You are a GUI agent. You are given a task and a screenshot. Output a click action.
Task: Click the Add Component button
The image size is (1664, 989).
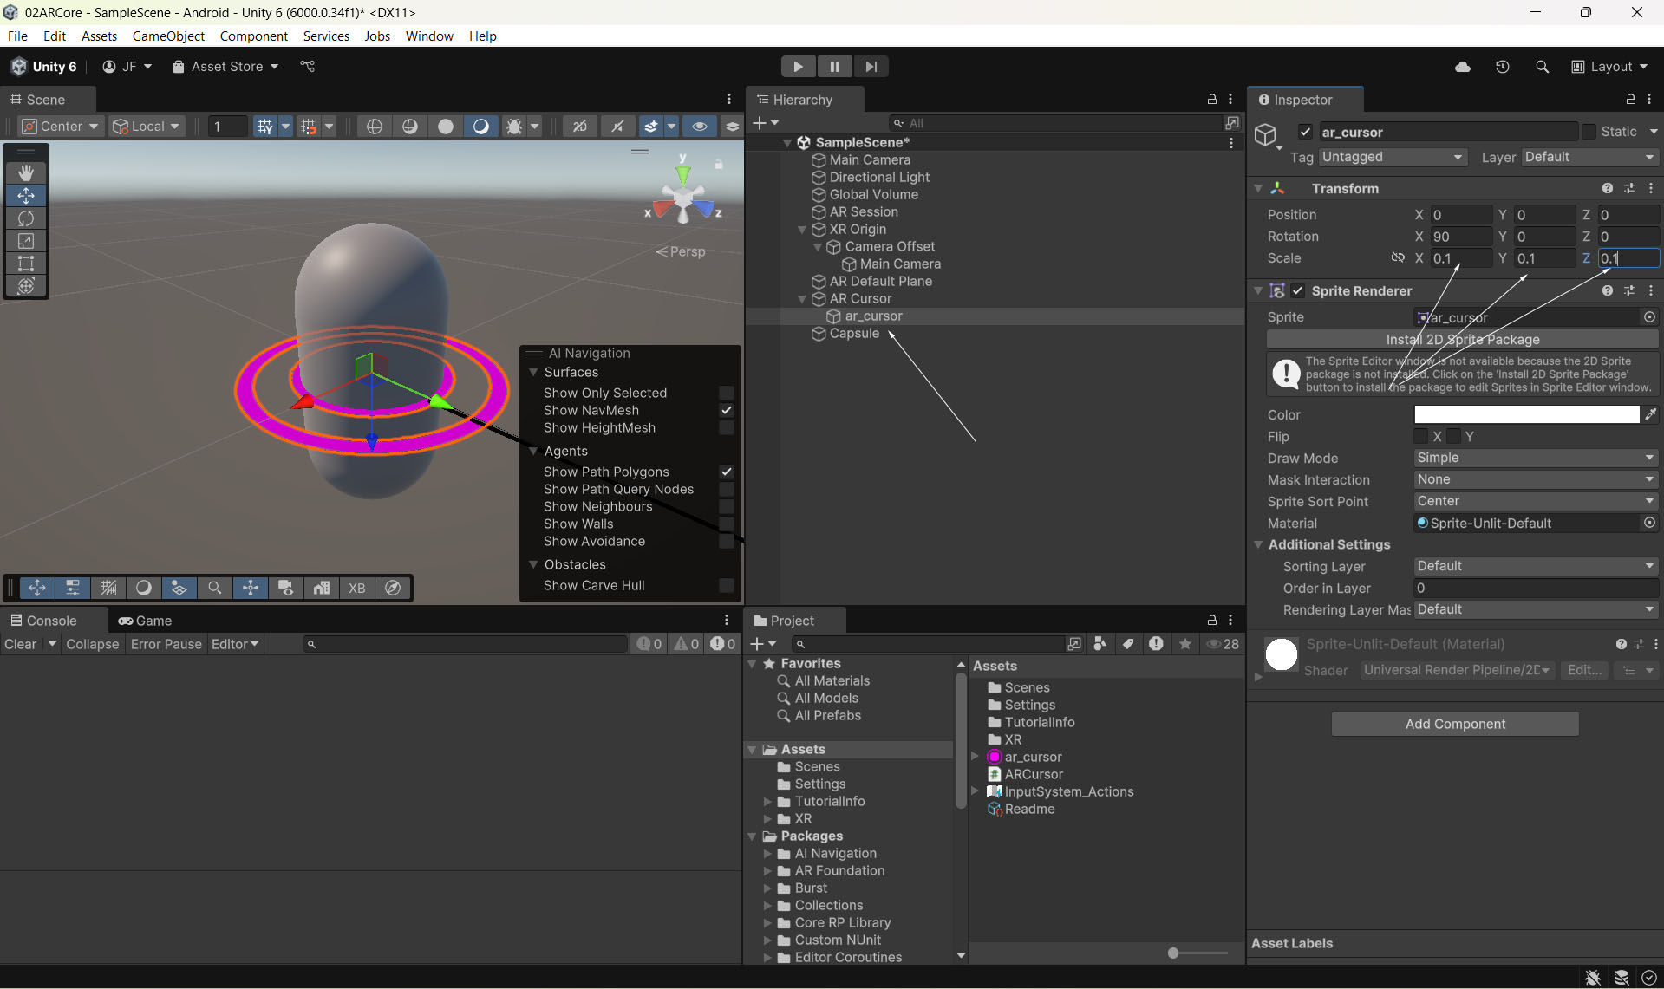coord(1454,724)
